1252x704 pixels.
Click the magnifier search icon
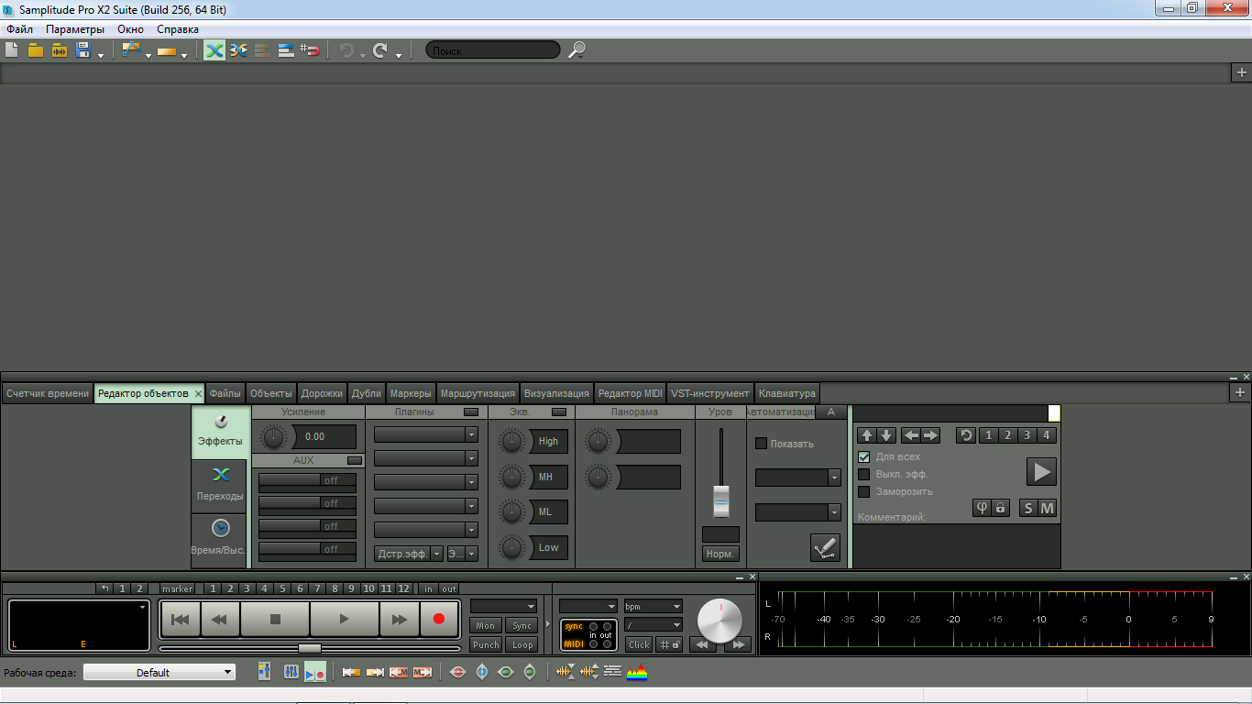(x=577, y=50)
